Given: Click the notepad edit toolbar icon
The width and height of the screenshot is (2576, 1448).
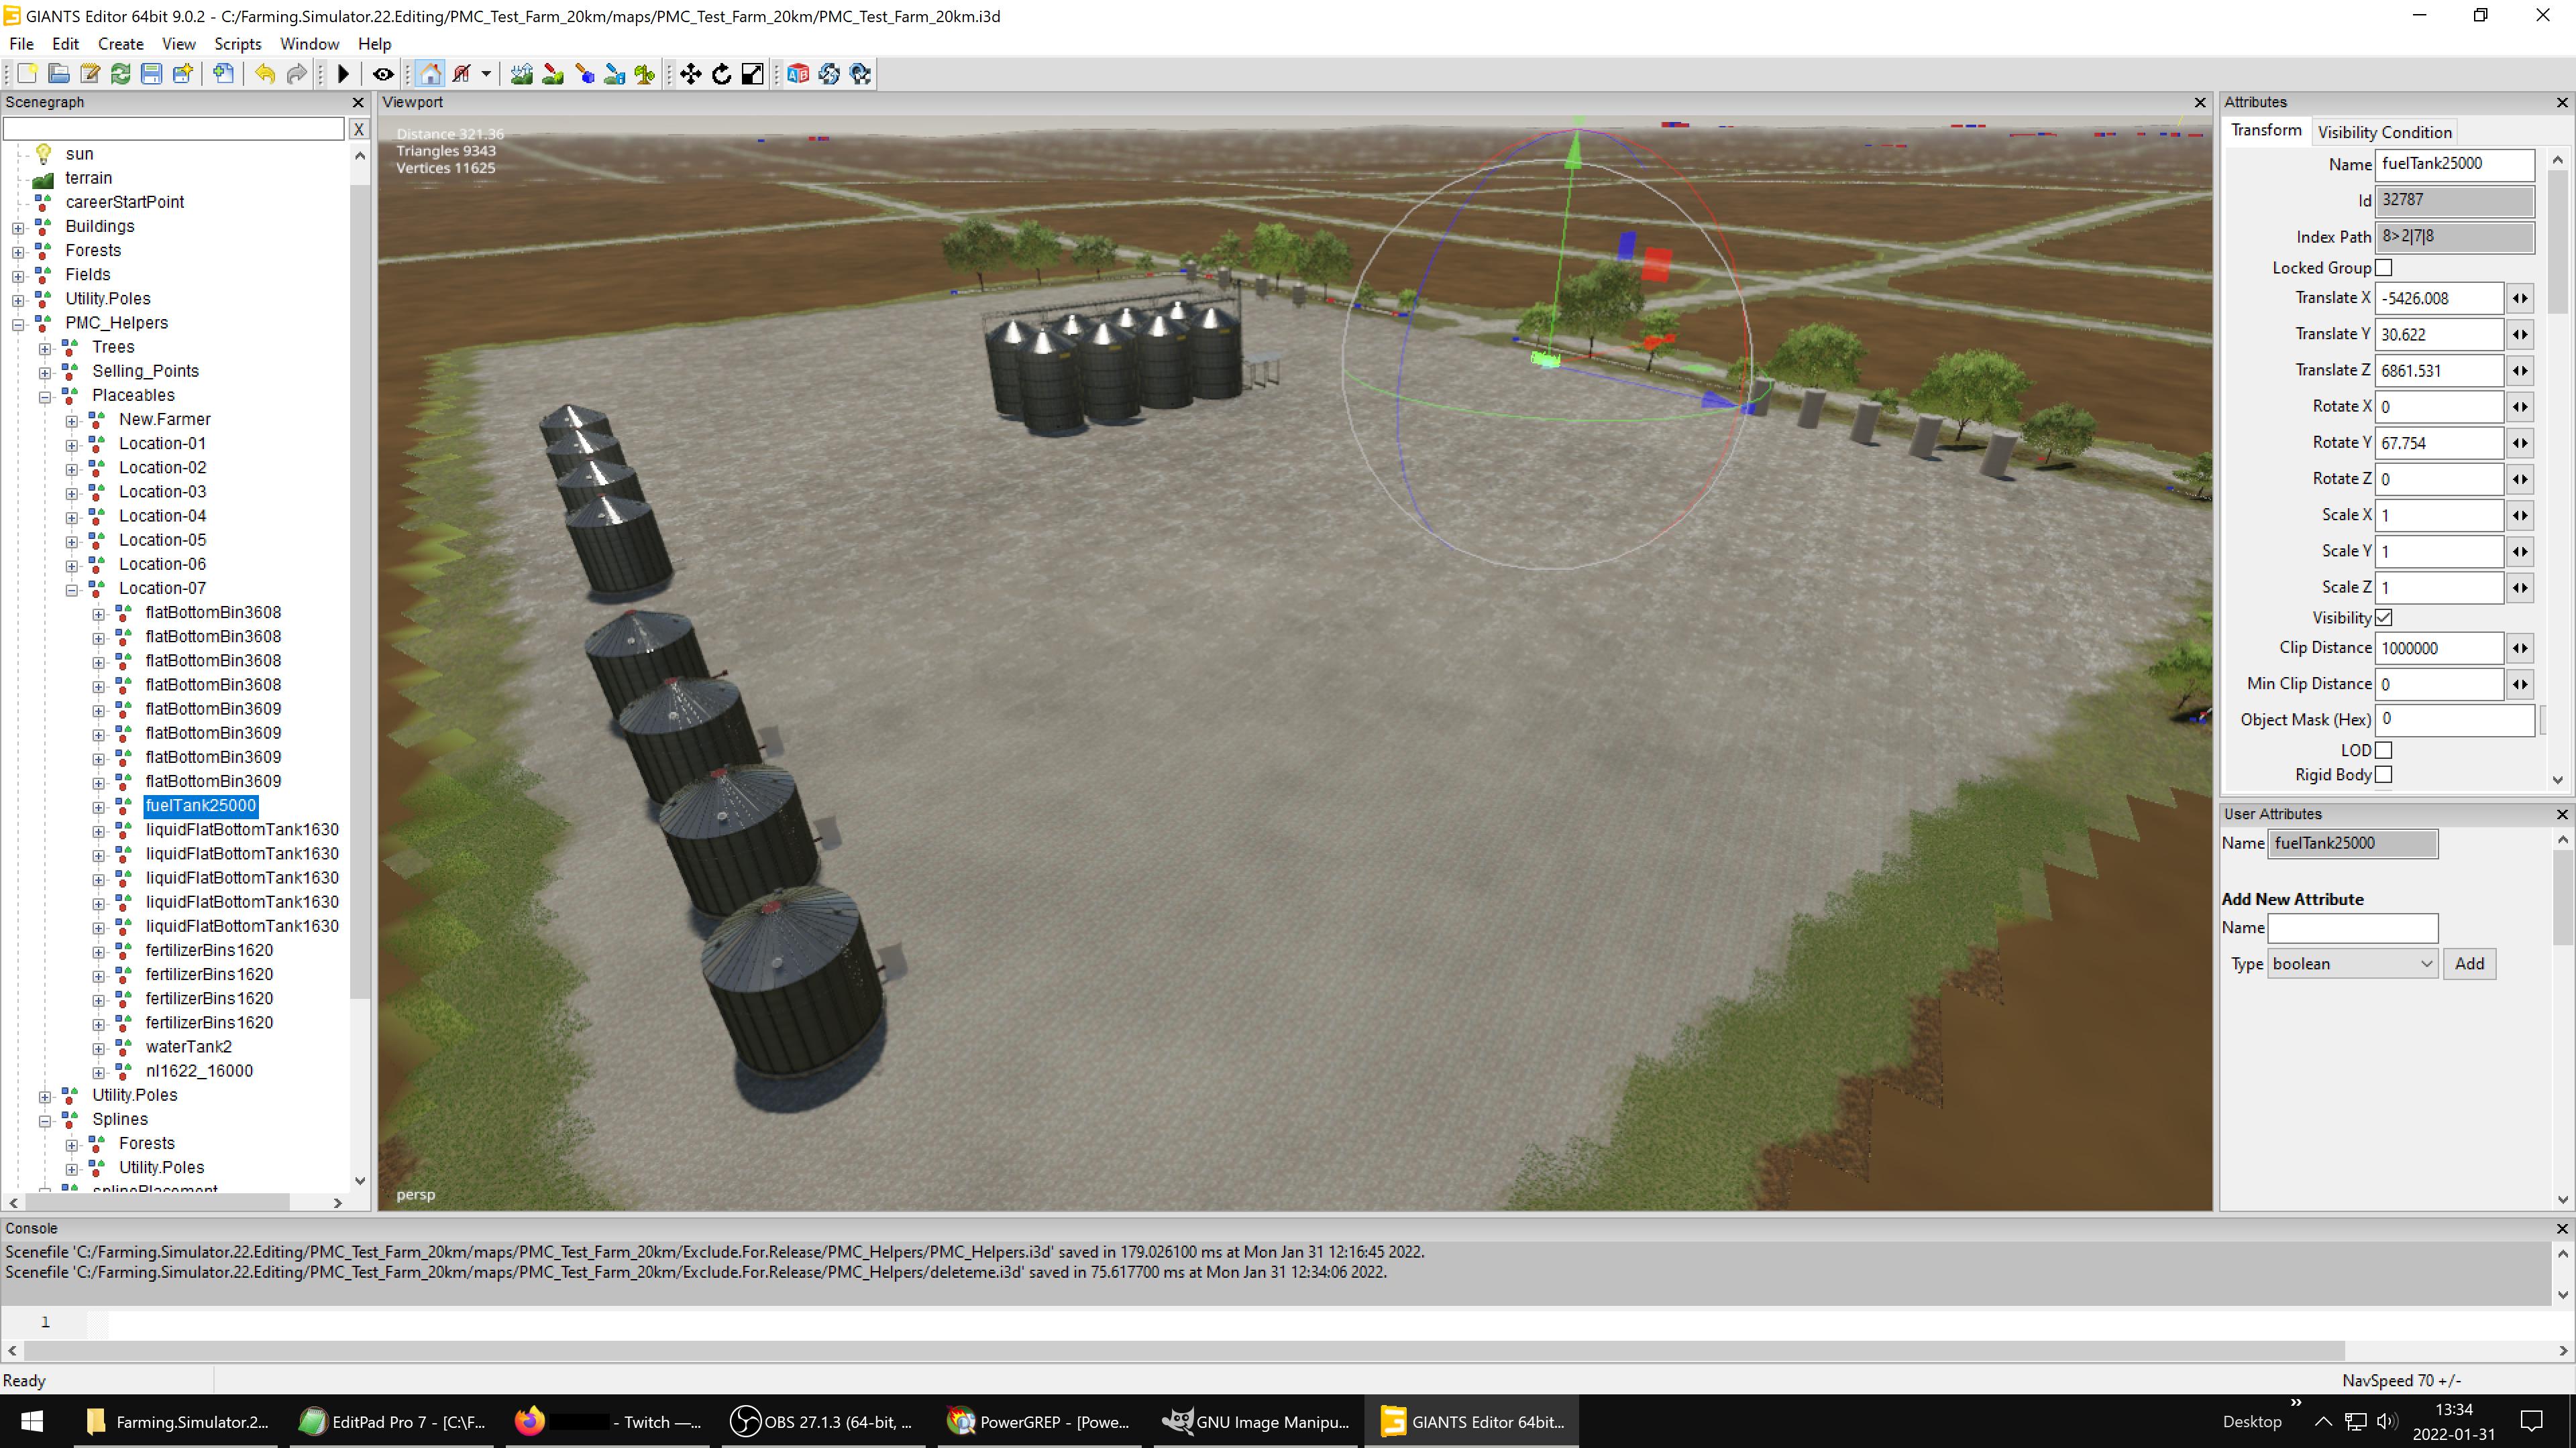Looking at the screenshot, I should tap(90, 74).
